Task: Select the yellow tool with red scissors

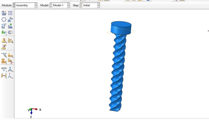Action: pyautogui.click(x=10, y=61)
